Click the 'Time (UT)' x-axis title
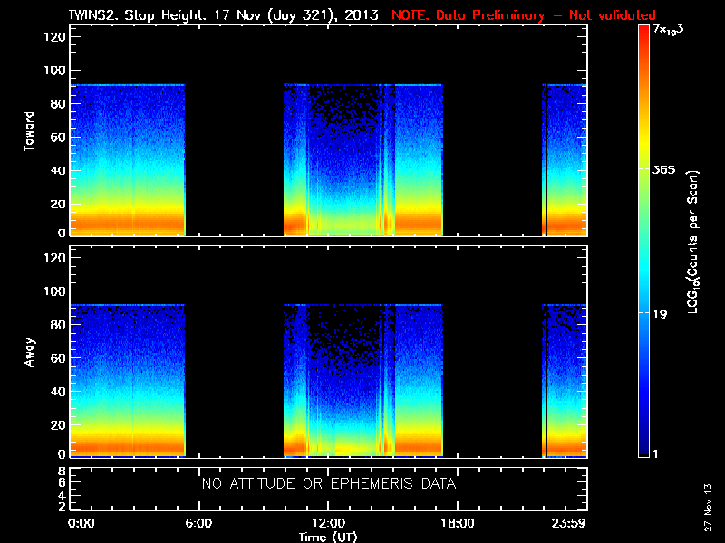Image resolution: width=725 pixels, height=543 pixels. pyautogui.click(x=328, y=537)
